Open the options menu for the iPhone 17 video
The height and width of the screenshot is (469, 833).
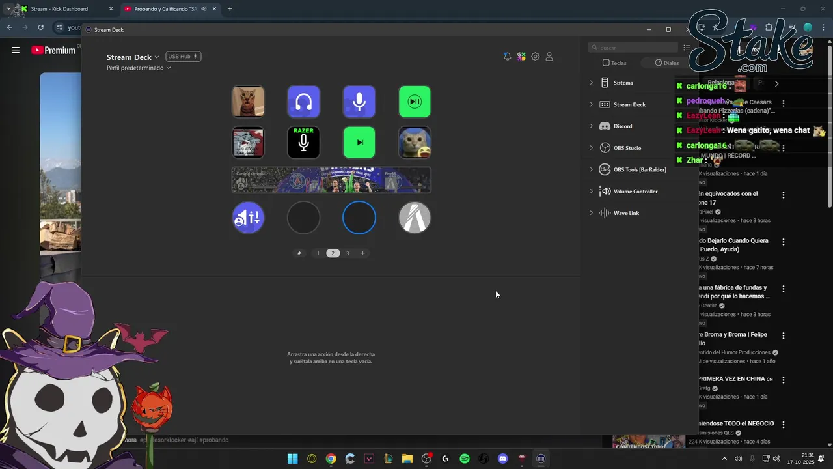click(x=784, y=195)
